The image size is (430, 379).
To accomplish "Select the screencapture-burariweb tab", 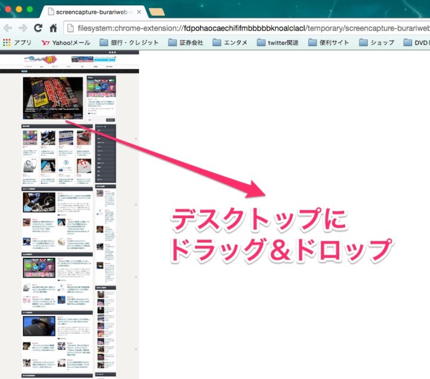I will [x=93, y=12].
